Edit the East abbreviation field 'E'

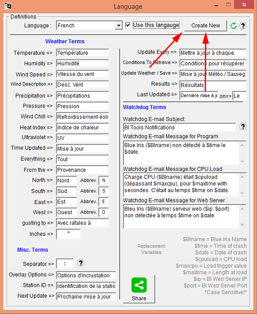104,202
